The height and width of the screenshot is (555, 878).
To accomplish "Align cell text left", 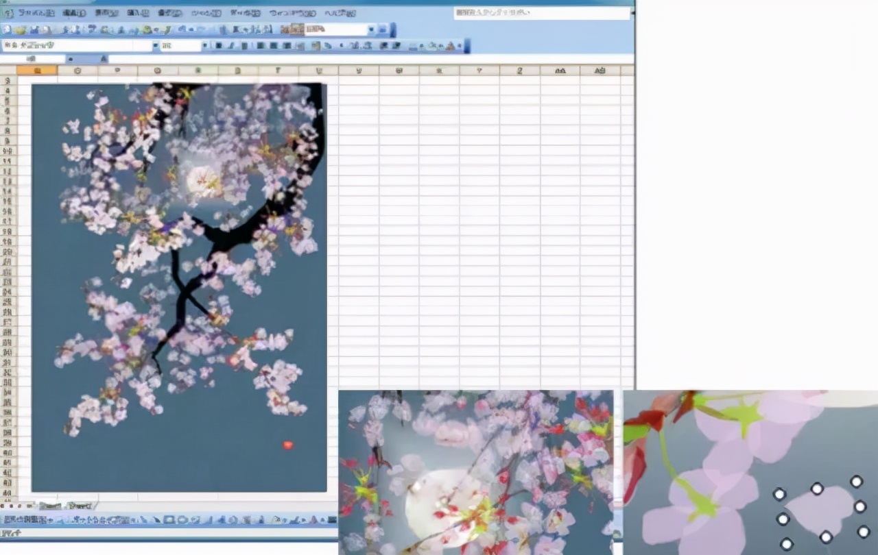I will (261, 46).
